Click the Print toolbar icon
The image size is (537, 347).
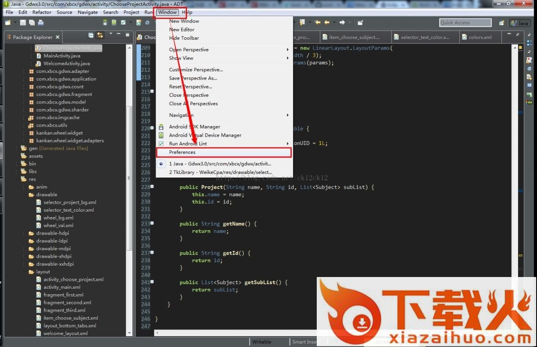(41, 23)
